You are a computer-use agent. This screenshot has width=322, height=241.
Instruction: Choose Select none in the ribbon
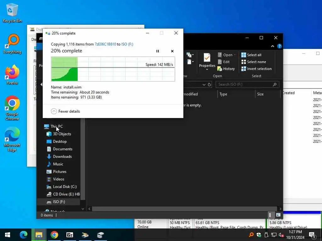coord(254,62)
